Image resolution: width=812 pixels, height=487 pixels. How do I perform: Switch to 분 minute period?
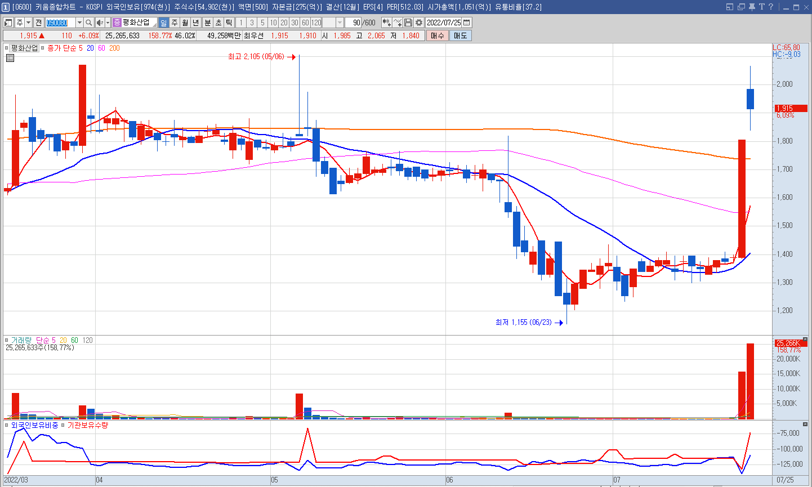(x=207, y=23)
